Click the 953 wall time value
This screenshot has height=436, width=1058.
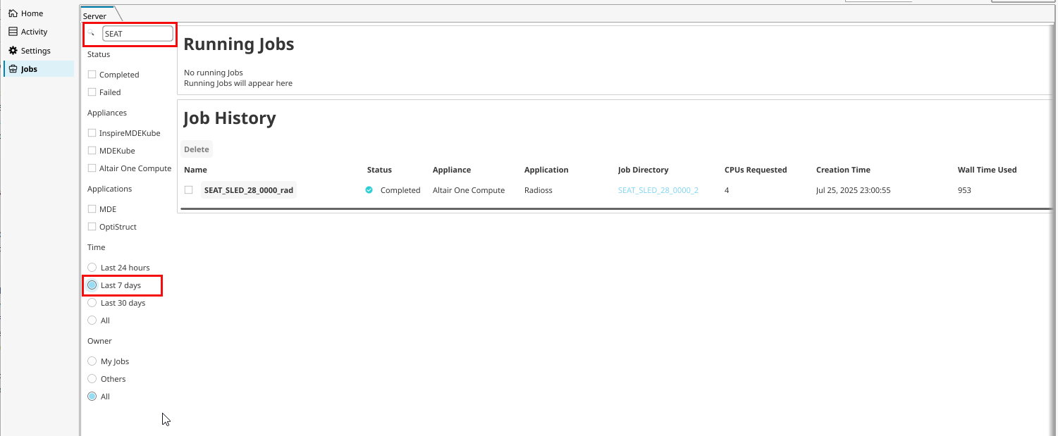point(964,190)
